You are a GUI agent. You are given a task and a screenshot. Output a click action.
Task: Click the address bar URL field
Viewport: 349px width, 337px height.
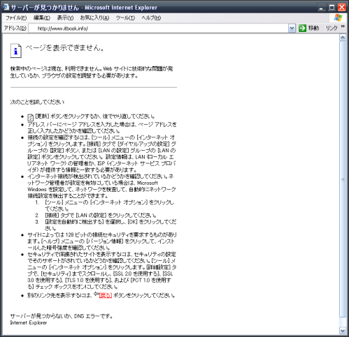click(159, 29)
